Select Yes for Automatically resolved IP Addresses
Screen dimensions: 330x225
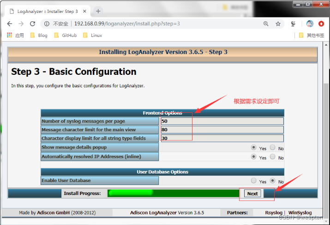tap(253, 157)
